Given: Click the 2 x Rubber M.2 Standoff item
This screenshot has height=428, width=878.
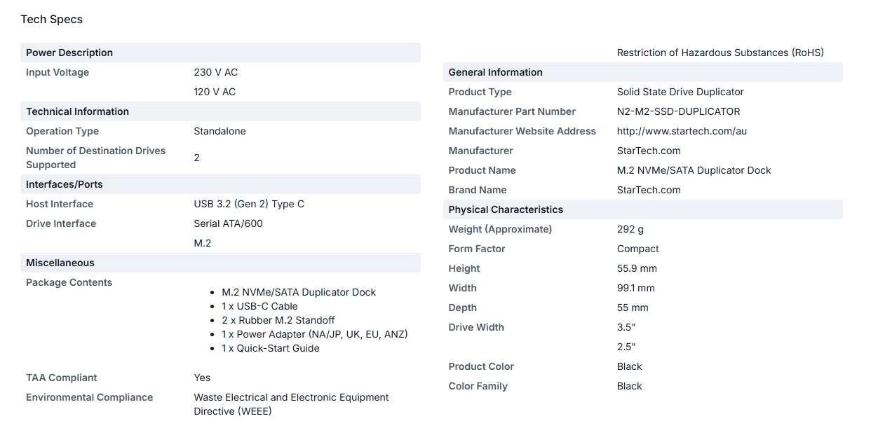Looking at the screenshot, I should coord(278,320).
